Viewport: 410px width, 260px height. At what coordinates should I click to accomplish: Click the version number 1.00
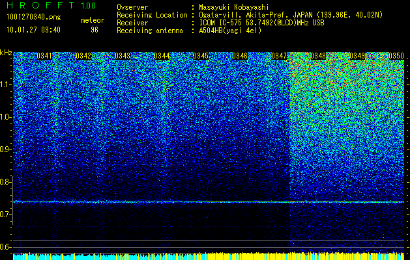click(89, 6)
